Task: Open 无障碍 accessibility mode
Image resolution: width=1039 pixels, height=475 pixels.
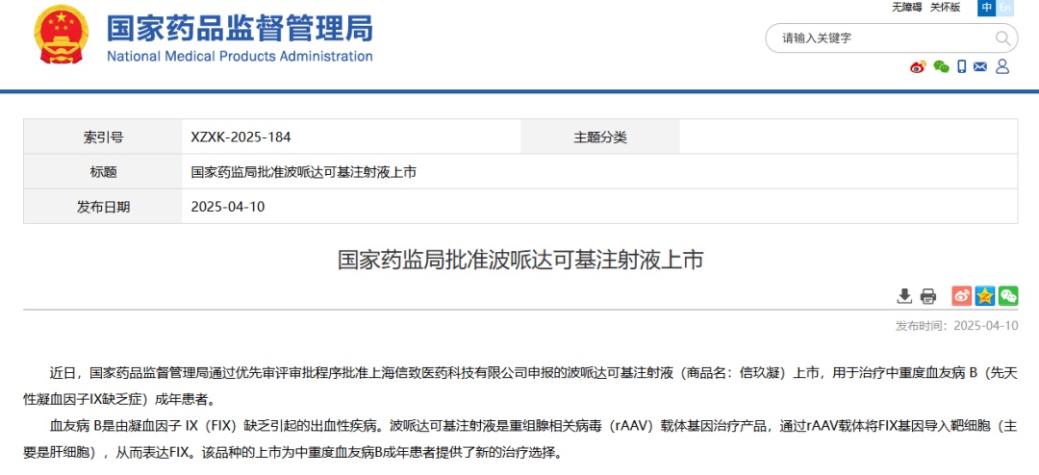Action: coord(906,8)
